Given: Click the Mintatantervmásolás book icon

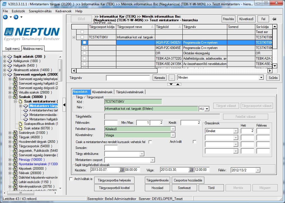Looking at the screenshot, I should [26, 115].
